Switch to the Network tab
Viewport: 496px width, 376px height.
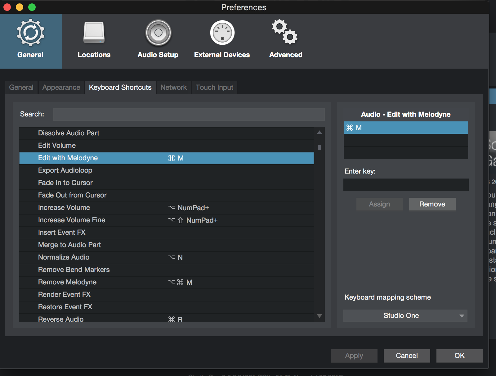pos(173,88)
